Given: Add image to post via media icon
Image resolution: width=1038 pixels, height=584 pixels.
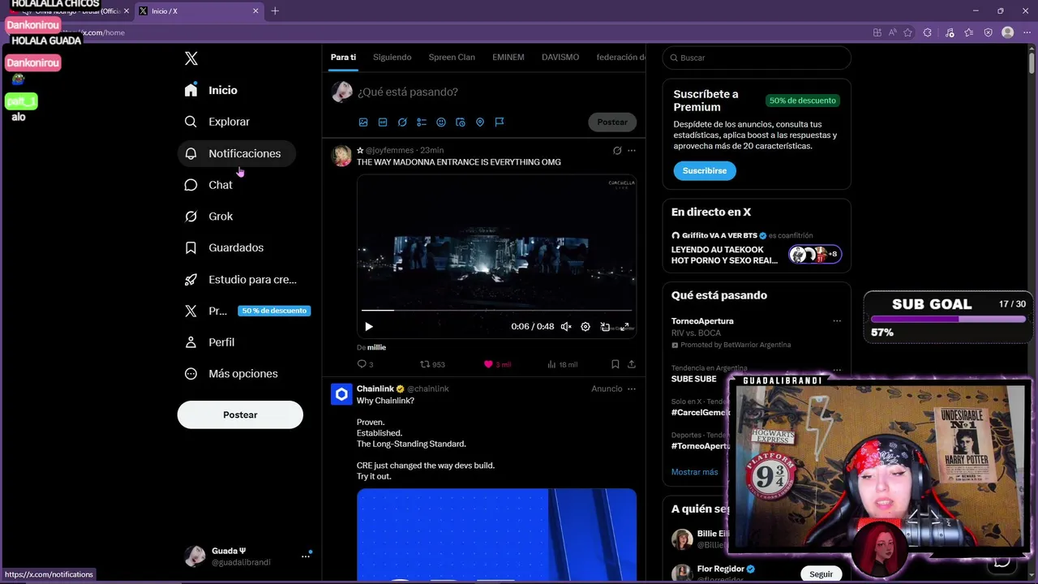Looking at the screenshot, I should [363, 122].
